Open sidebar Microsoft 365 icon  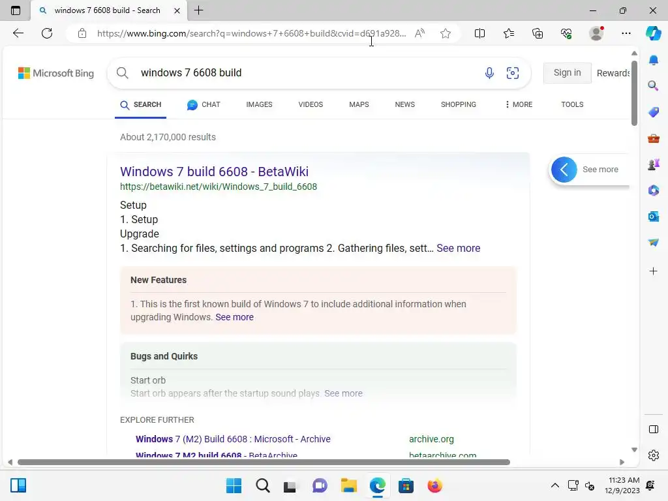pos(653,190)
